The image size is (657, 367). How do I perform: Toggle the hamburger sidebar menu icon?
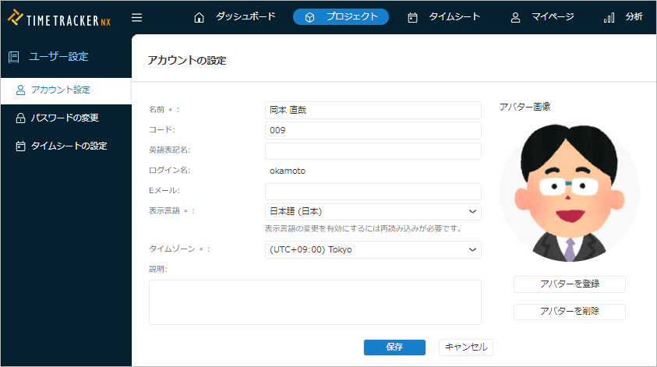(x=137, y=17)
